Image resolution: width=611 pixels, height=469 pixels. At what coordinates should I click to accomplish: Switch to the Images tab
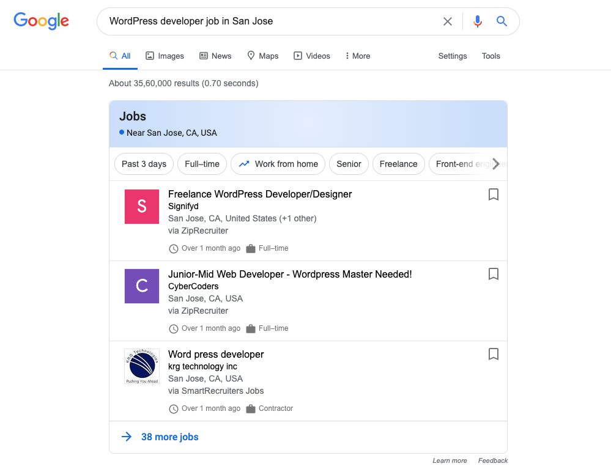click(165, 56)
